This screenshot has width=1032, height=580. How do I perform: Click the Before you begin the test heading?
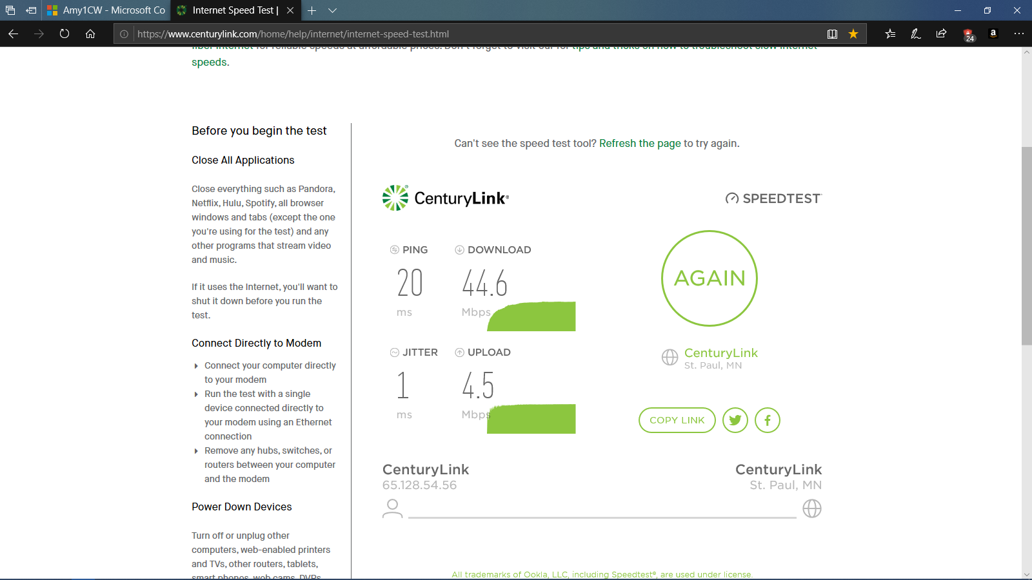pyautogui.click(x=259, y=131)
